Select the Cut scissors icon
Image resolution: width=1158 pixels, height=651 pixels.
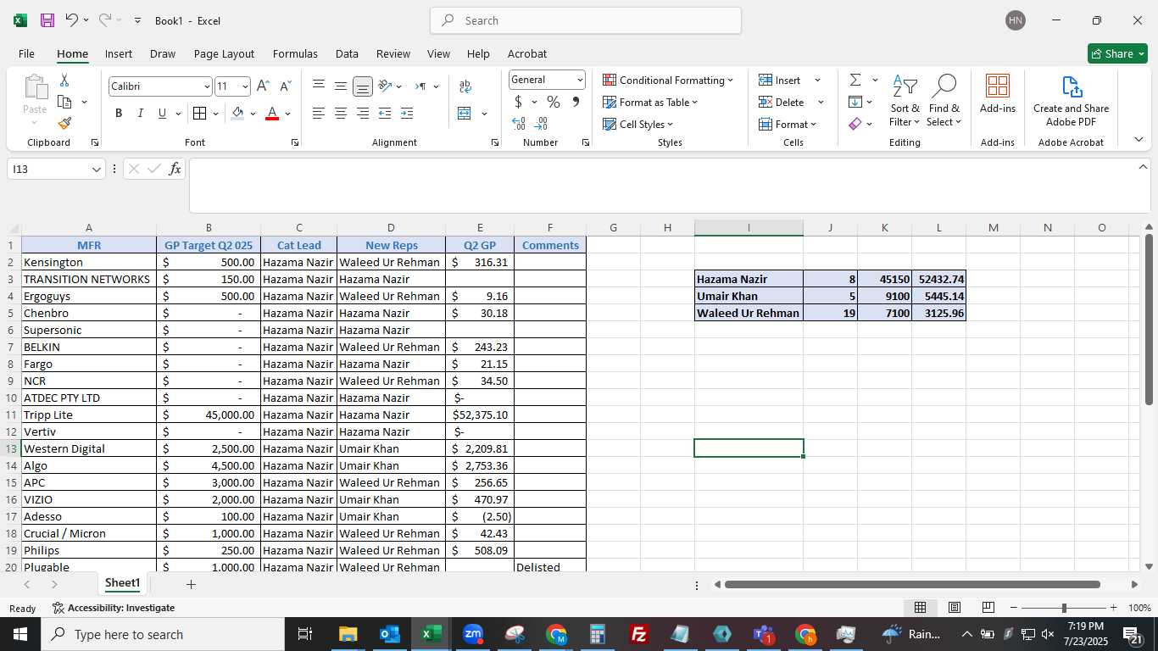pyautogui.click(x=64, y=81)
